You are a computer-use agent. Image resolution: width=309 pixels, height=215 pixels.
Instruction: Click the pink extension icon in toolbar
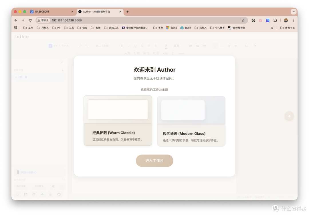click(261, 20)
